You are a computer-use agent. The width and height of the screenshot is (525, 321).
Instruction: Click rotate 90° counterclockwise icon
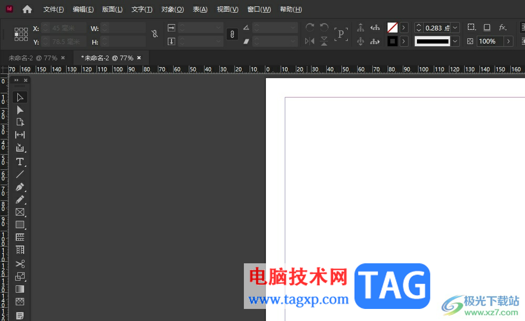point(324,27)
